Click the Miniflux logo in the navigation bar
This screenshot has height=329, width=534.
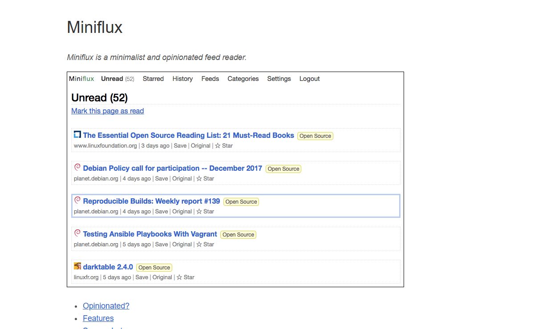81,79
